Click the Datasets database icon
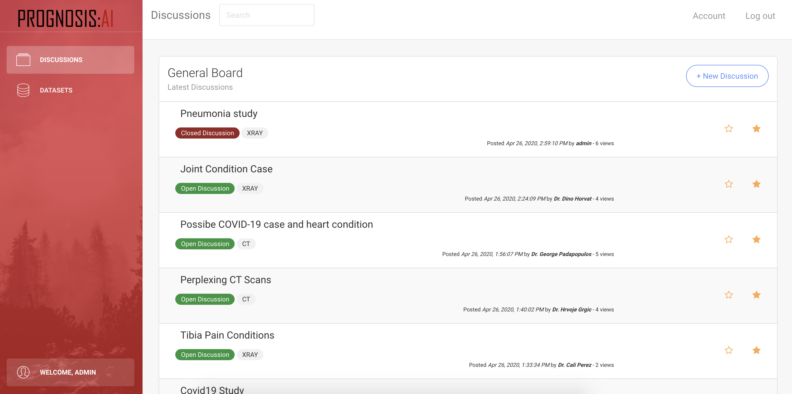 (23, 90)
